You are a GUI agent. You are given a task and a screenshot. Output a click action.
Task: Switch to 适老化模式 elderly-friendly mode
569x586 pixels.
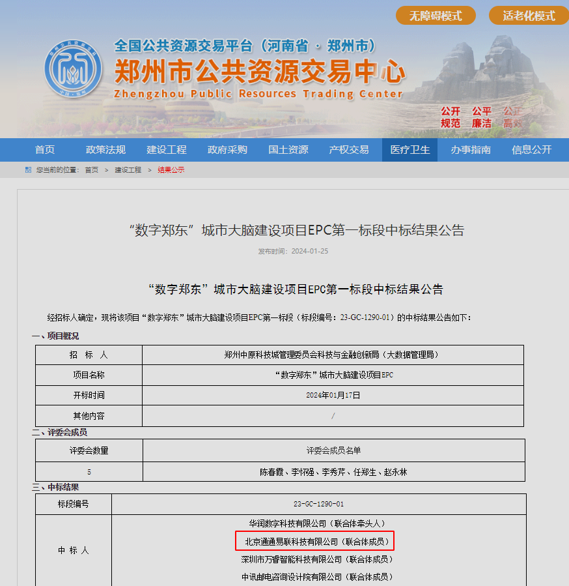click(527, 16)
